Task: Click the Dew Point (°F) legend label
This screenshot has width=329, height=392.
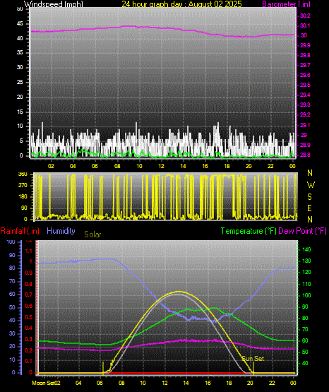Action: pyautogui.click(x=302, y=231)
